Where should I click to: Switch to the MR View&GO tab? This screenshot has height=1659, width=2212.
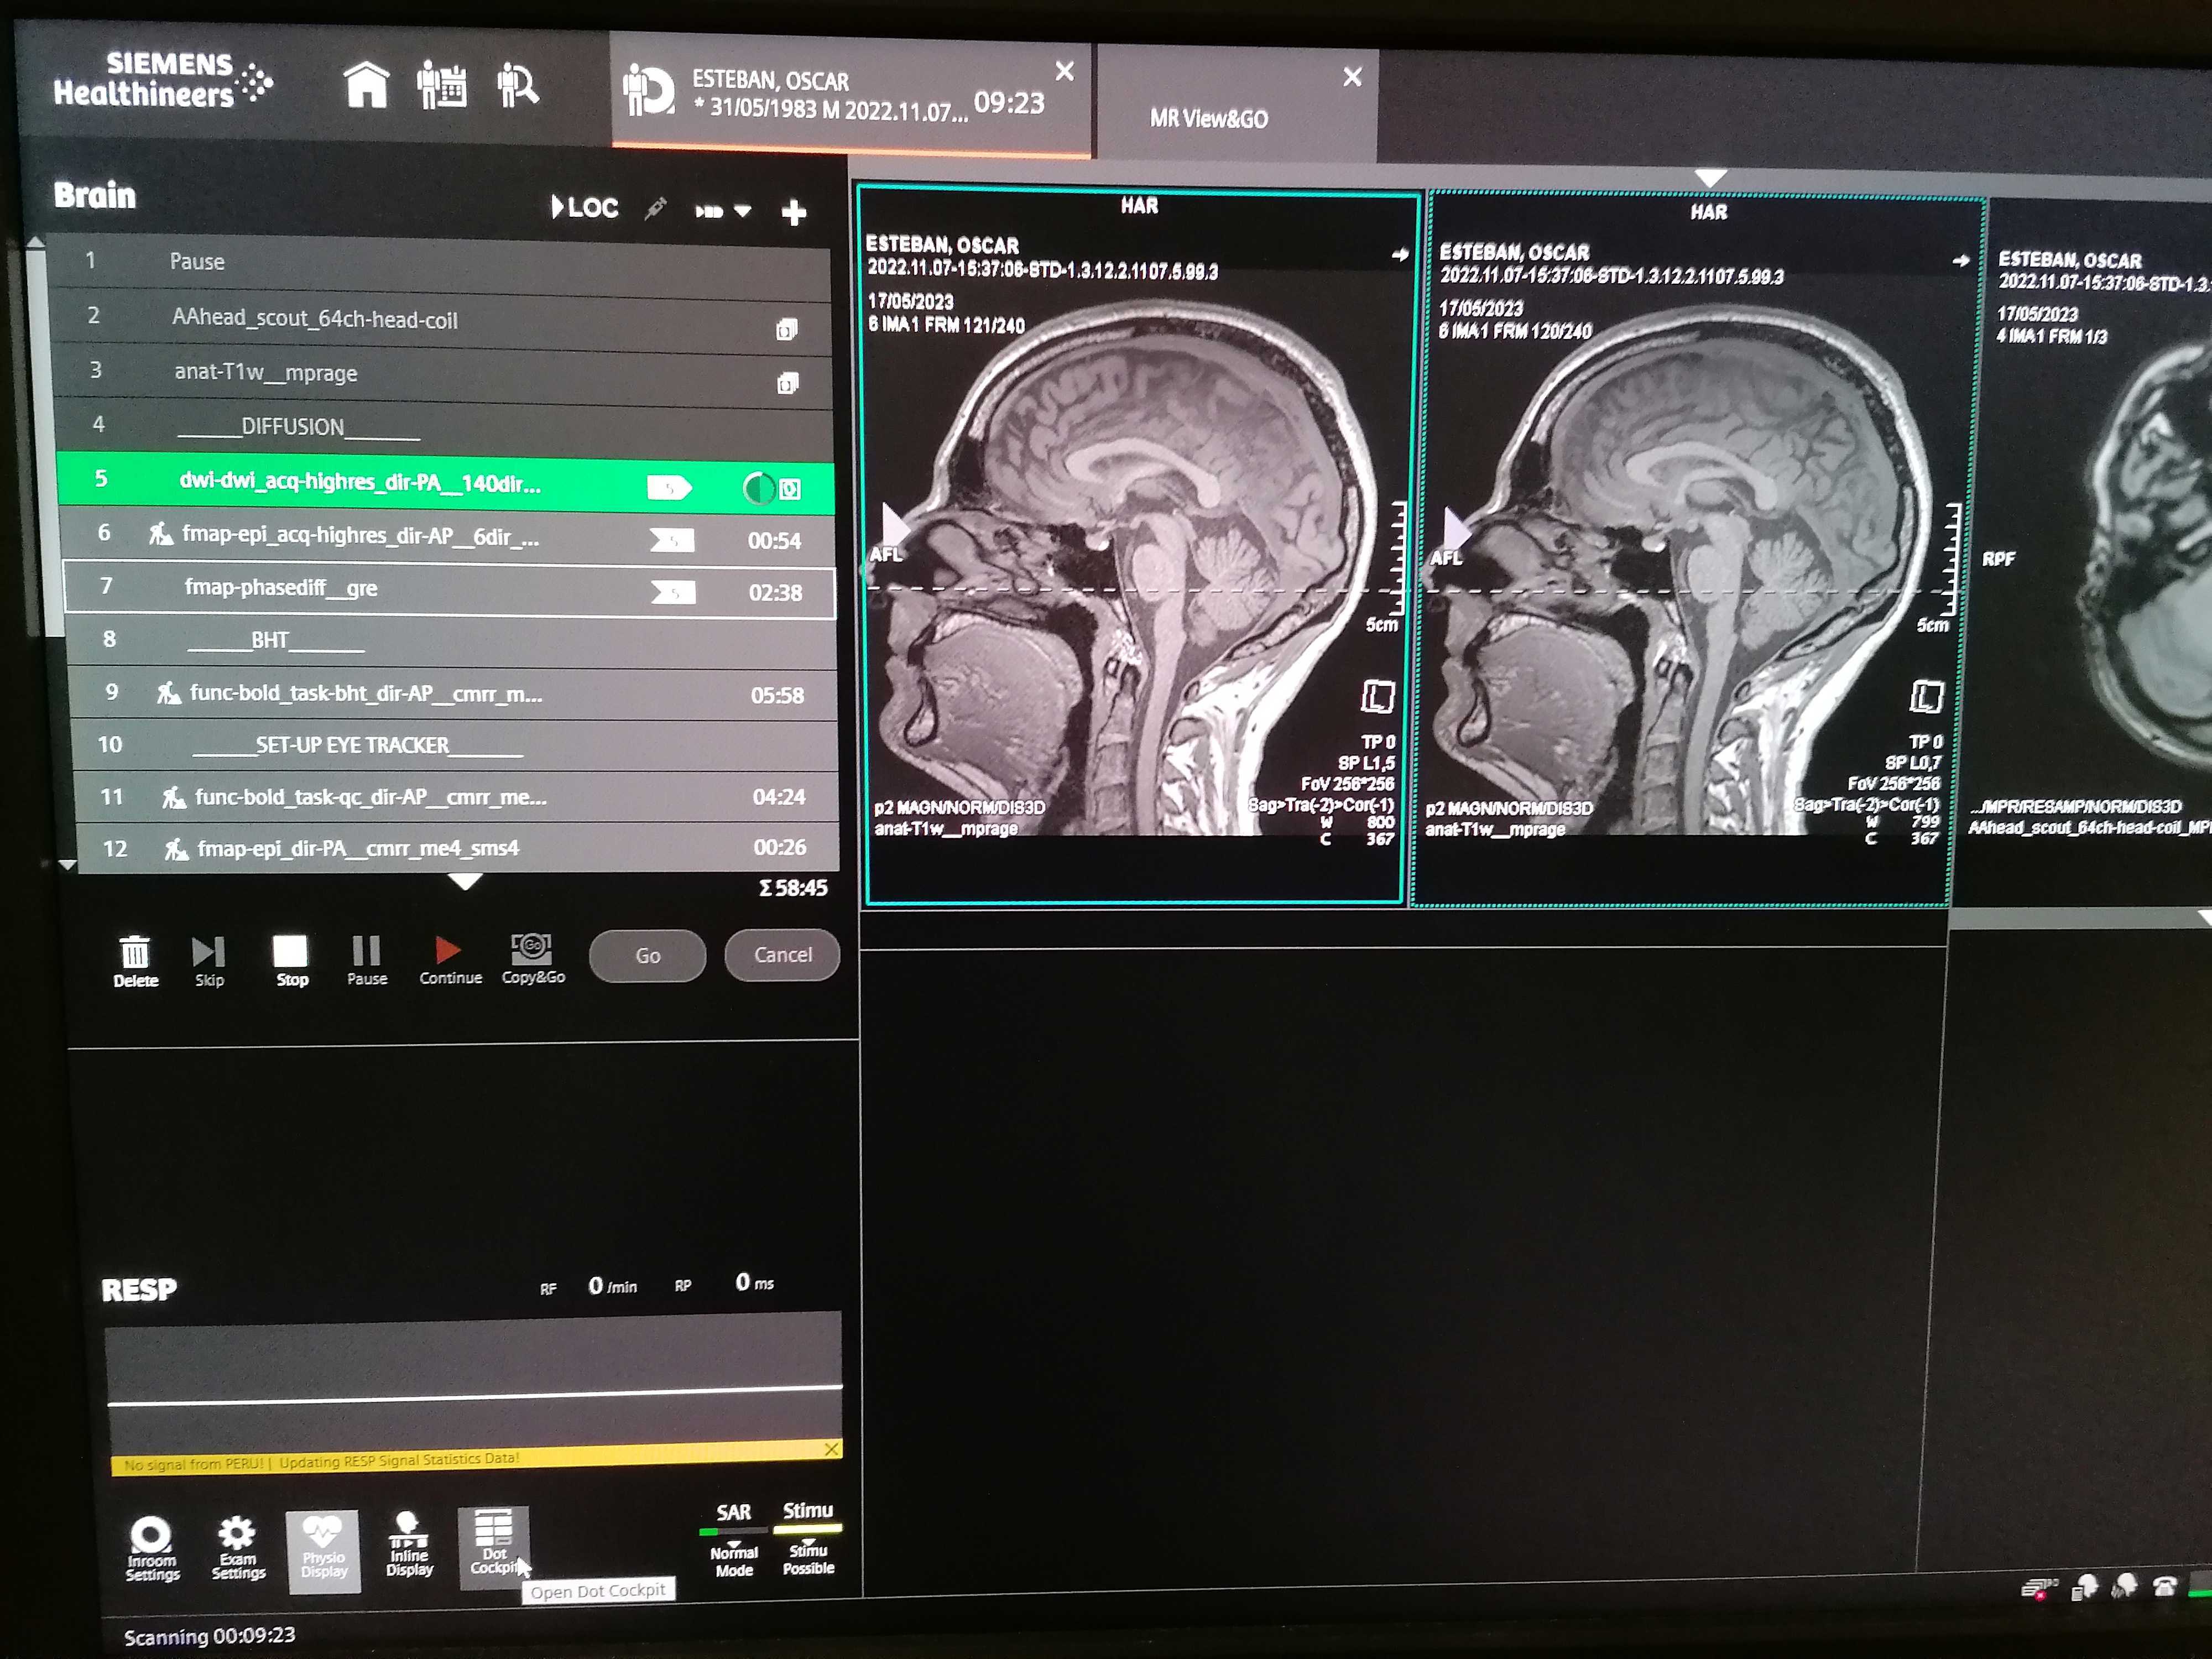tap(1208, 118)
